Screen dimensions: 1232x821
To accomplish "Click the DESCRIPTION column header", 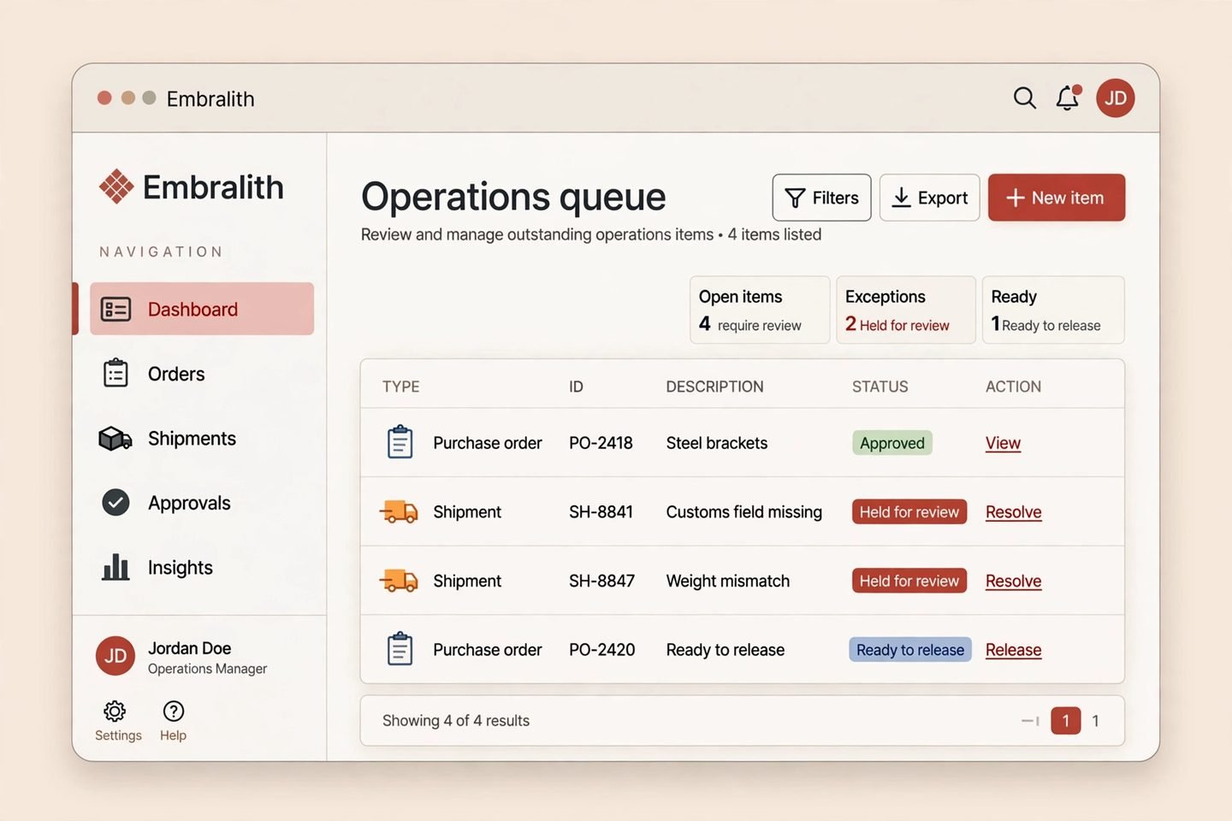I will click(x=715, y=387).
